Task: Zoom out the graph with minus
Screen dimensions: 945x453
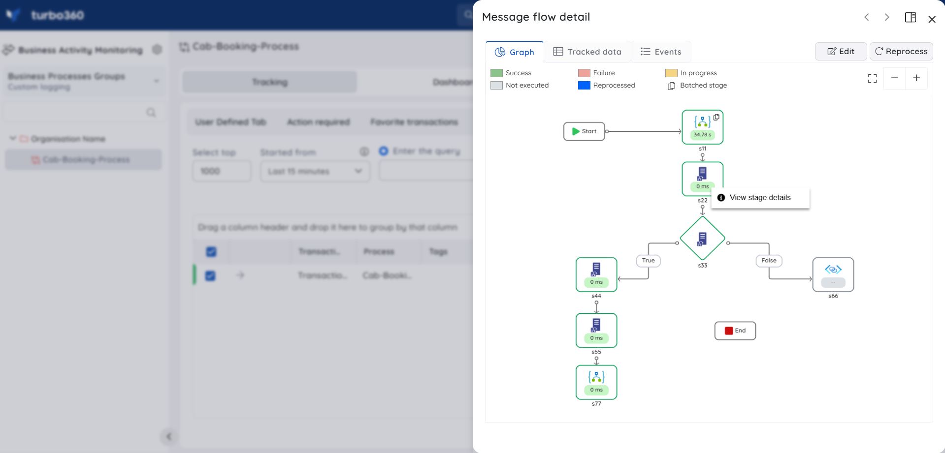Action: pos(895,78)
